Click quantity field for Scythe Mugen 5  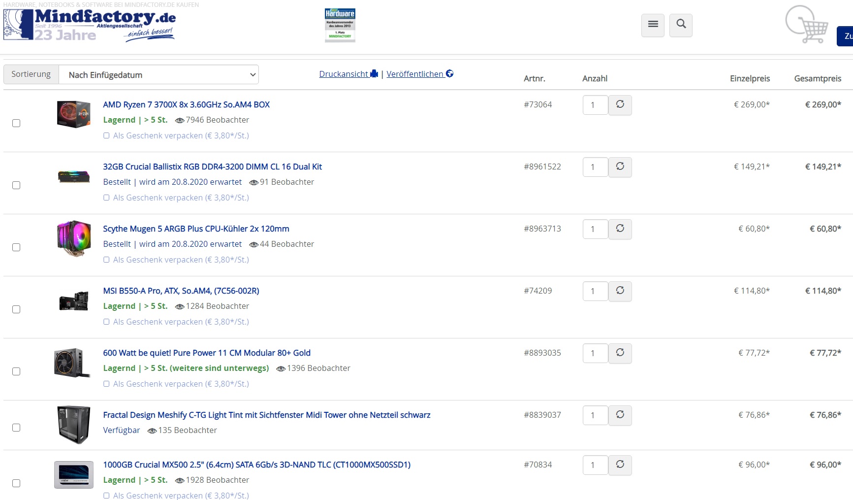pyautogui.click(x=596, y=229)
